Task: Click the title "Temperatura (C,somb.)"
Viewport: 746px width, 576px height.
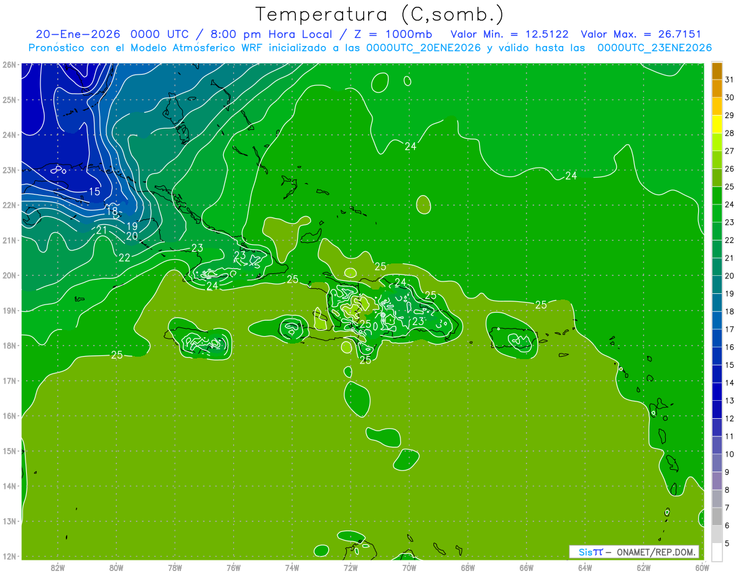Action: 380,14
